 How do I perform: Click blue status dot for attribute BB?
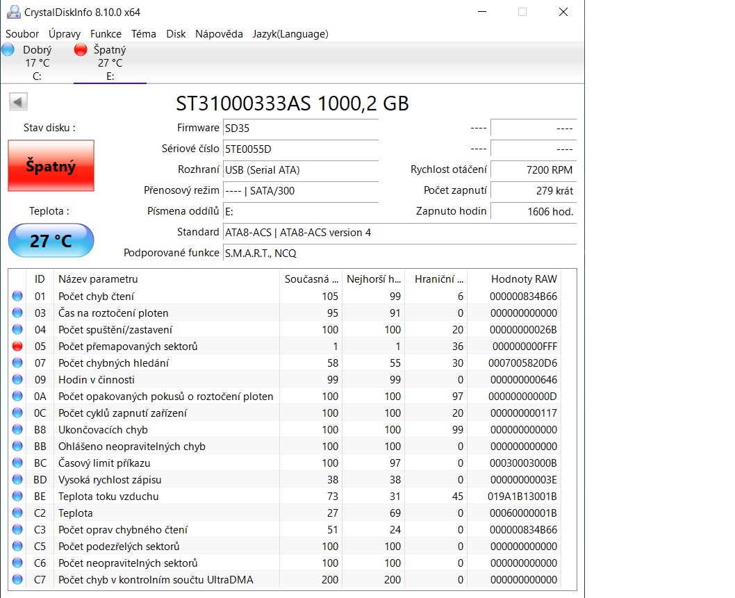tap(17, 446)
